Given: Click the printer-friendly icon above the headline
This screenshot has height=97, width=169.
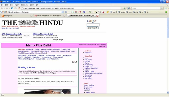Looking at the screenshot, I should click(76, 62).
